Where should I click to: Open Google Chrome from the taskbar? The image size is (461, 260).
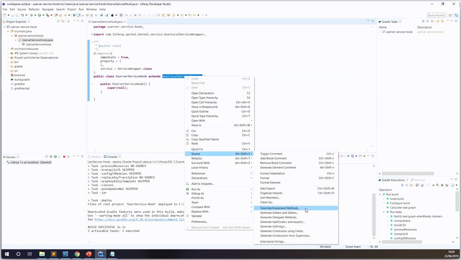77,254
